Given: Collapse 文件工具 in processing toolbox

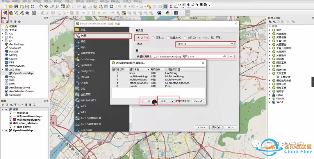Looking at the screenshot, I should (x=270, y=73).
